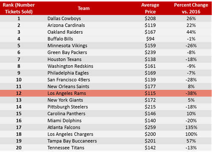Click the Minnesota Vikings -26% change
Screen dimensions: 212x154
point(191,46)
